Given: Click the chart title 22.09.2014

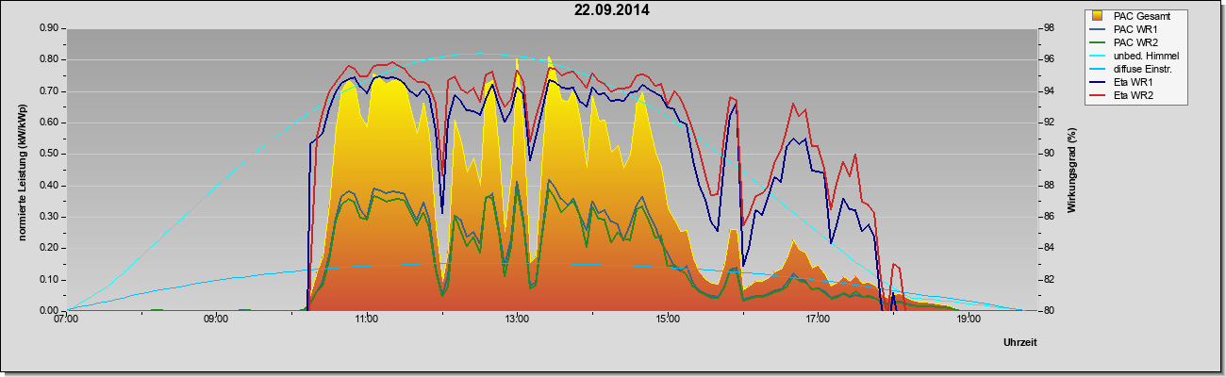Looking at the screenshot, I should 612,10.
